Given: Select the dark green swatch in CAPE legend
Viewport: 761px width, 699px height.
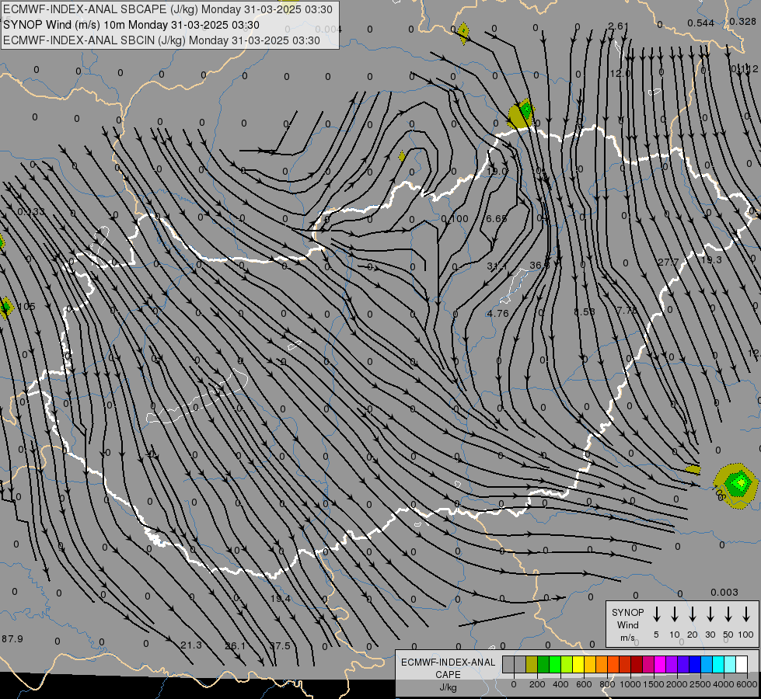Looking at the screenshot, I should pyautogui.click(x=543, y=665).
